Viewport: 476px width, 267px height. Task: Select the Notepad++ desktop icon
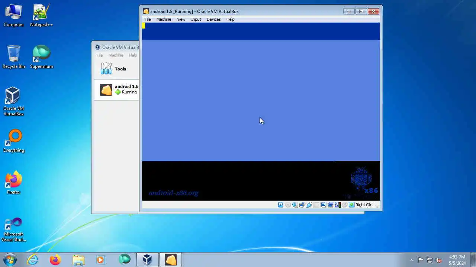coord(41,16)
